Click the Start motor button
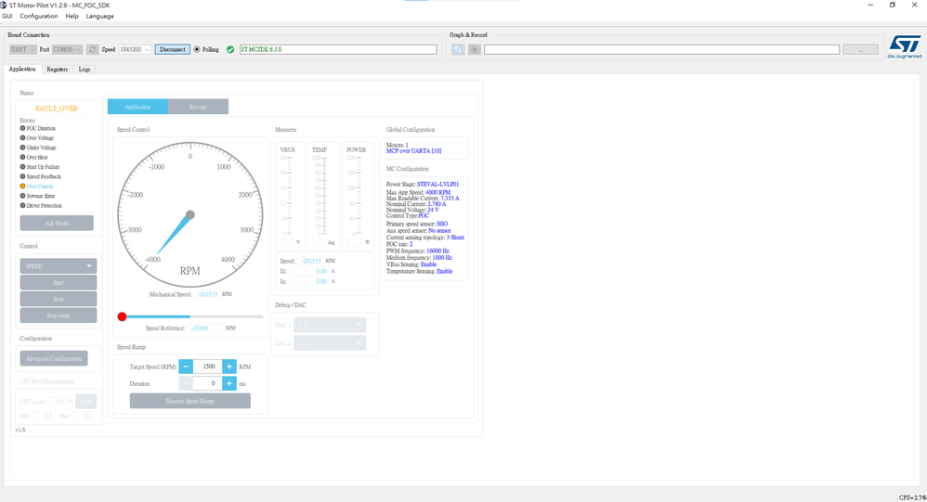The image size is (927, 502). pyautogui.click(x=58, y=283)
